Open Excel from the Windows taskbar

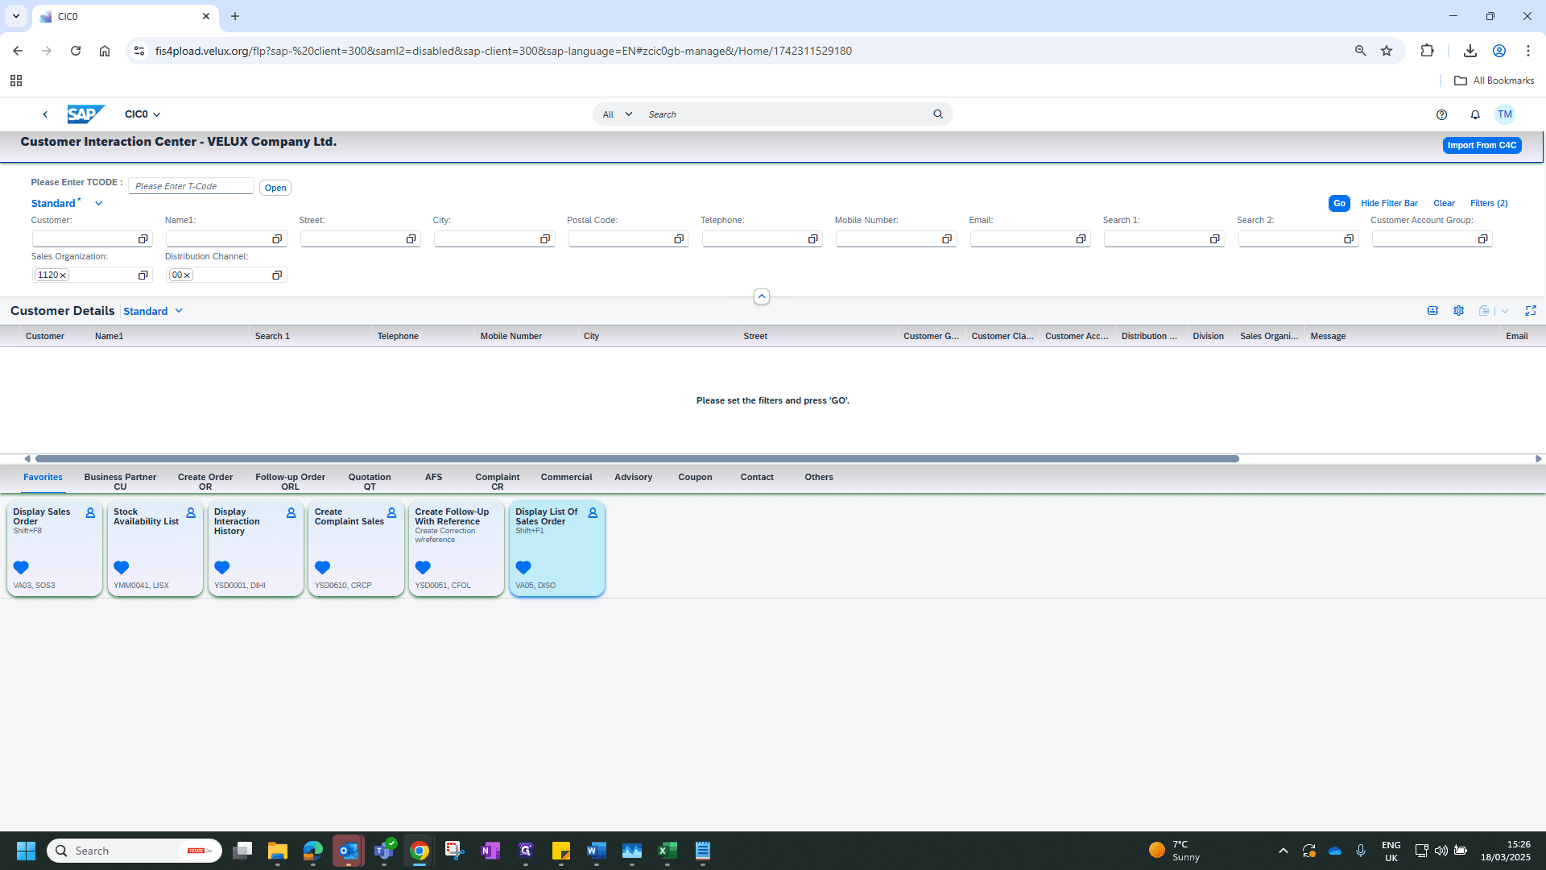(668, 851)
